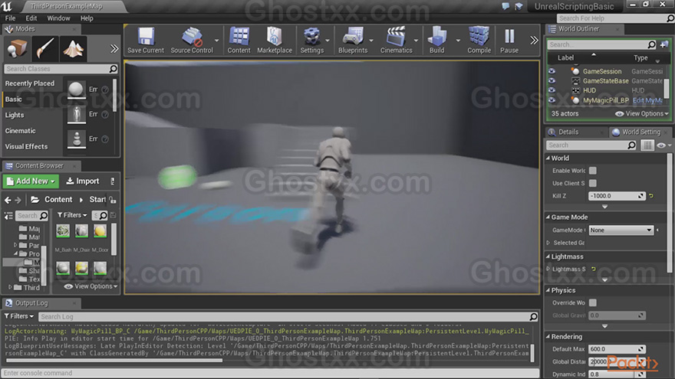Select the Visual Effects category
Screen dimensions: 675x379
tap(26, 146)
